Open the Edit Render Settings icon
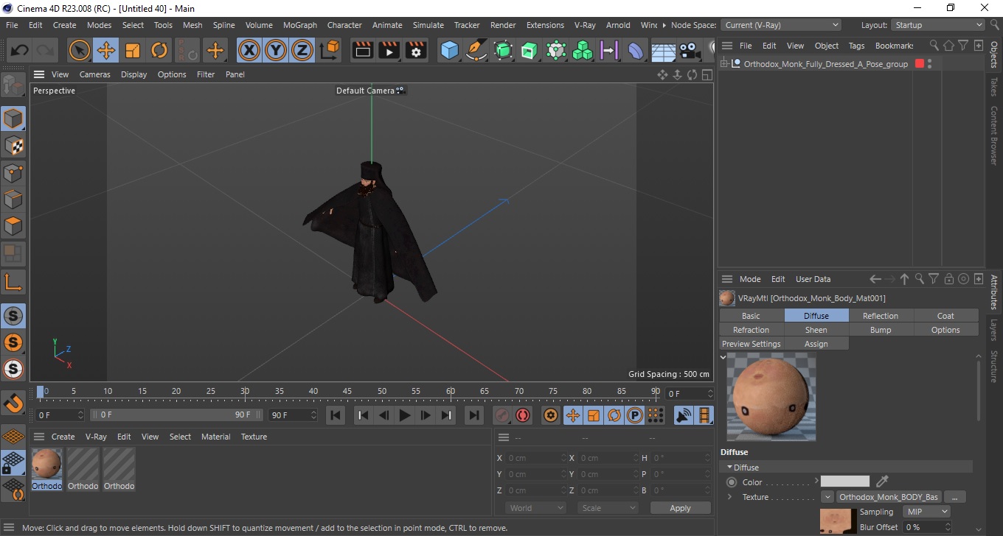The image size is (1003, 536). (416, 51)
